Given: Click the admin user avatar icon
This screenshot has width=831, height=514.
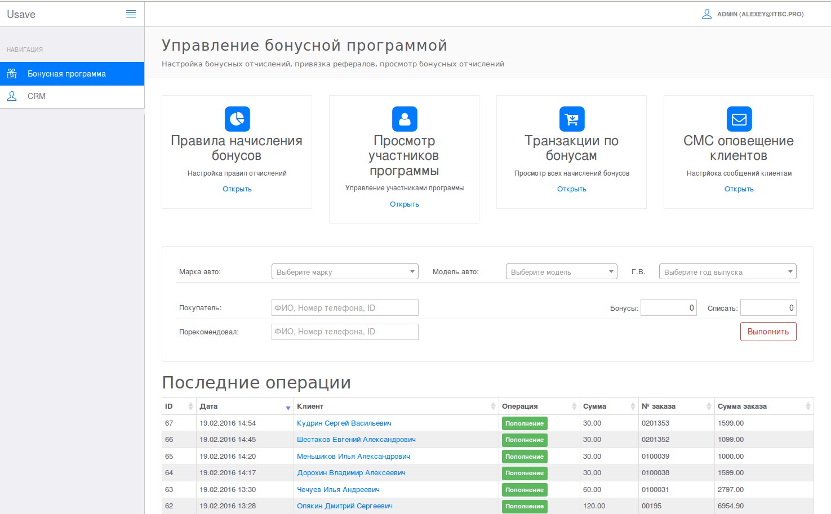Looking at the screenshot, I should click(706, 14).
